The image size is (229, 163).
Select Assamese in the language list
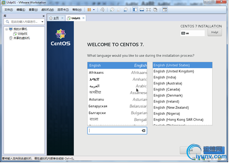pyautogui.click(x=117, y=92)
